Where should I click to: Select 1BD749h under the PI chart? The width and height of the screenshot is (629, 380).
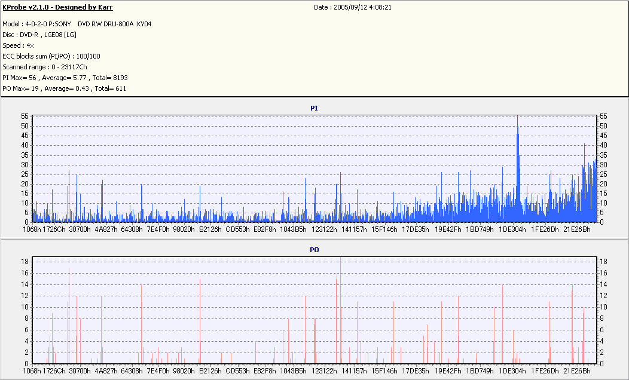click(x=480, y=229)
